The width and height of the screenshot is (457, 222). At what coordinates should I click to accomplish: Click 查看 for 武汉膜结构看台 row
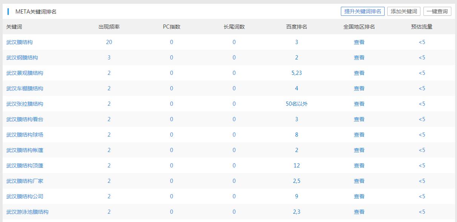(359, 119)
